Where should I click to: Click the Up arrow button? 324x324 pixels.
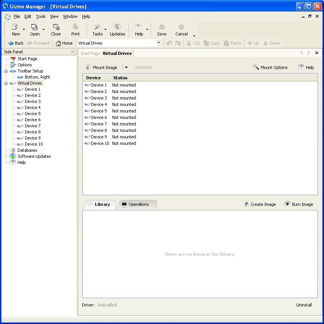pyautogui.click(x=253, y=43)
